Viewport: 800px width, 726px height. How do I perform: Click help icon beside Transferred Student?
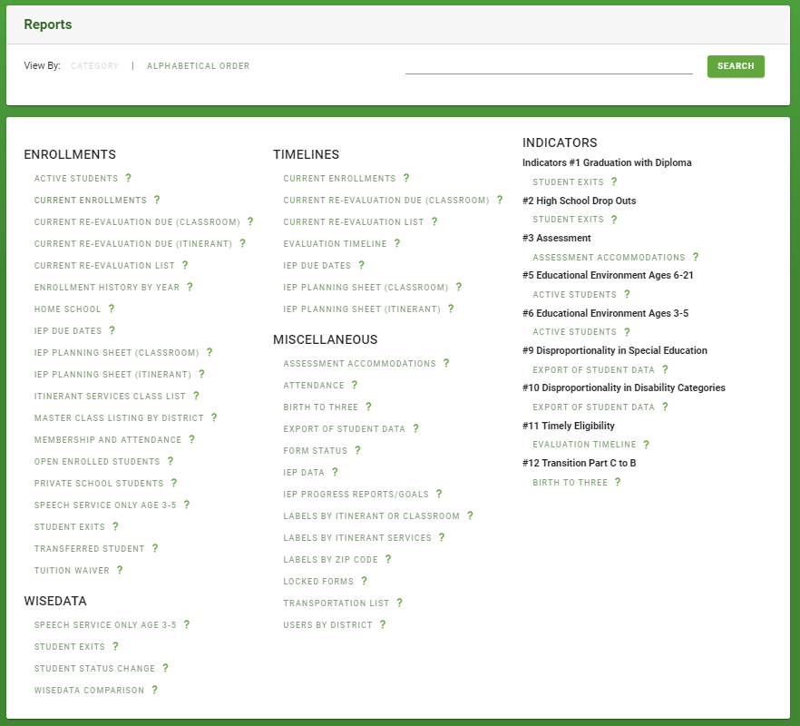(x=155, y=548)
